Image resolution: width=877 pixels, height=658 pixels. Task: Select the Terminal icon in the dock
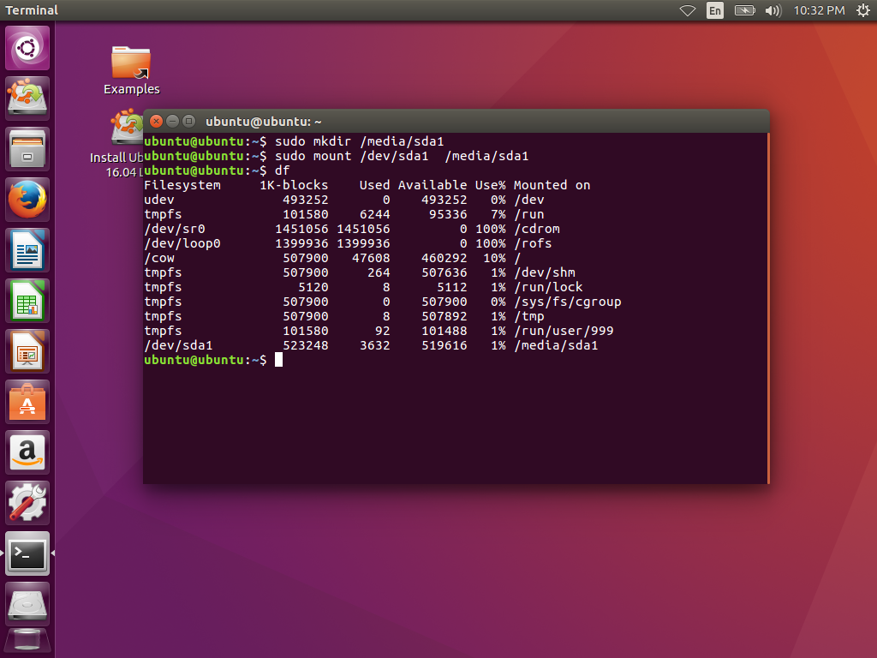27,553
